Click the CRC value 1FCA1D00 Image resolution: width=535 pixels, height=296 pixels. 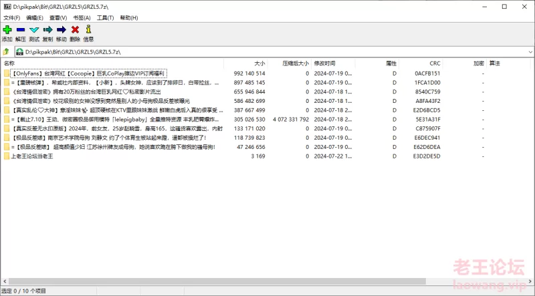pos(427,83)
